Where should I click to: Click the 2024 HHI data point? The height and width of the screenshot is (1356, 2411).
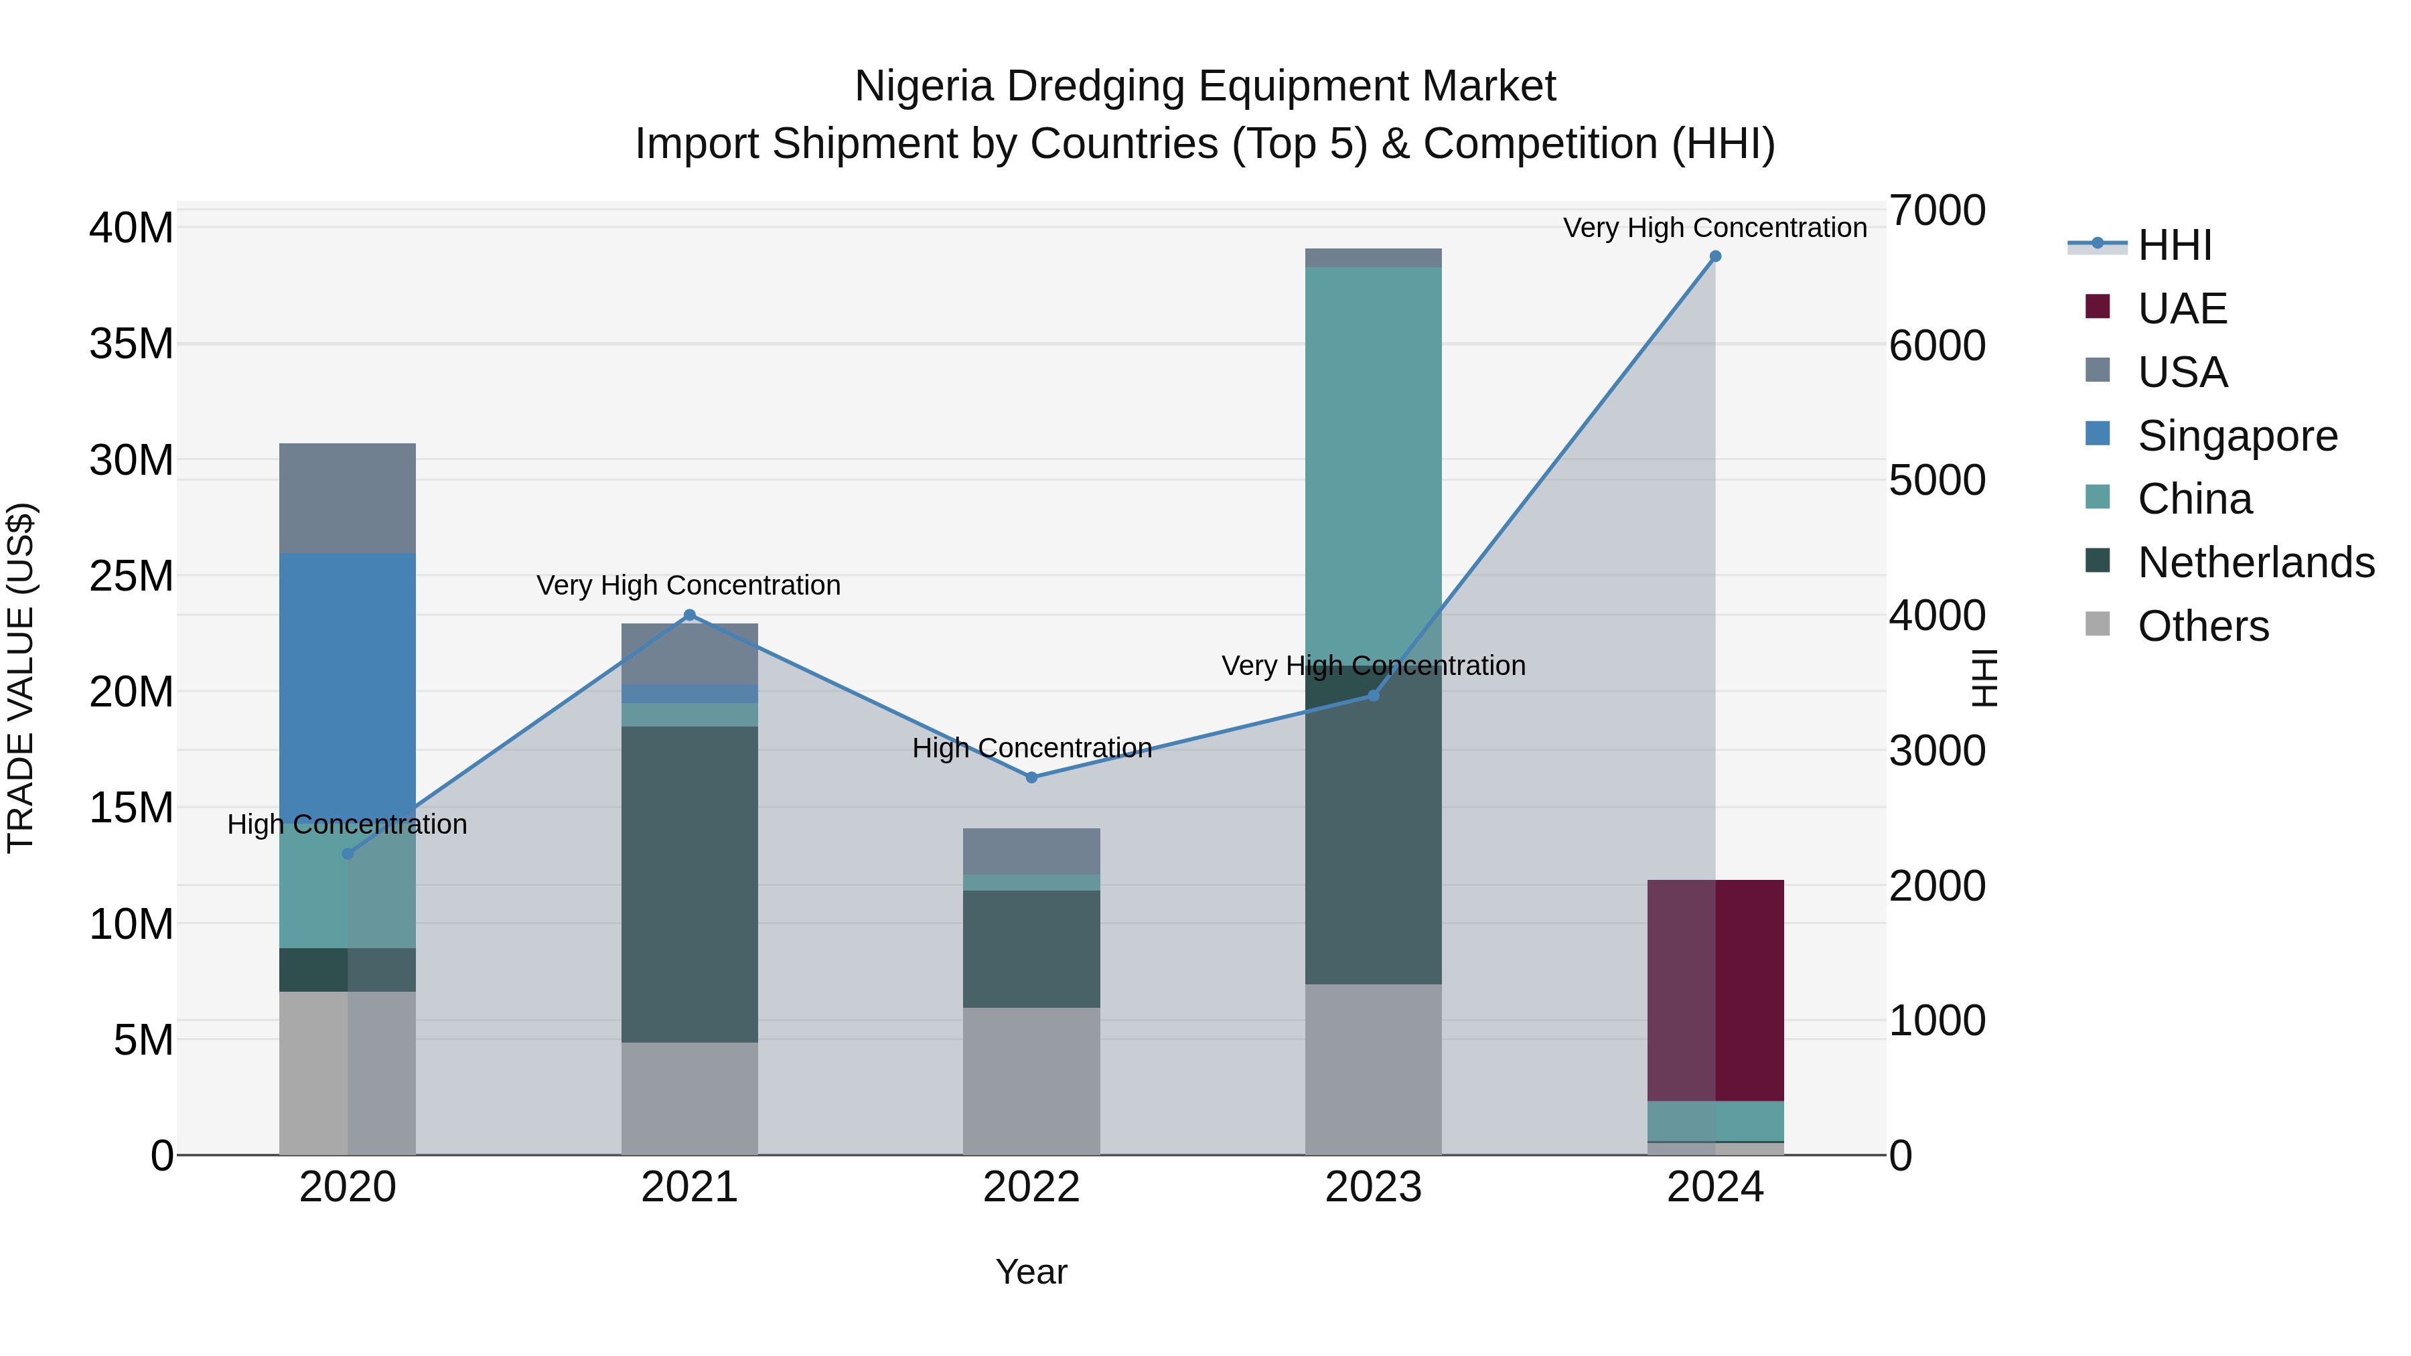pos(1716,256)
